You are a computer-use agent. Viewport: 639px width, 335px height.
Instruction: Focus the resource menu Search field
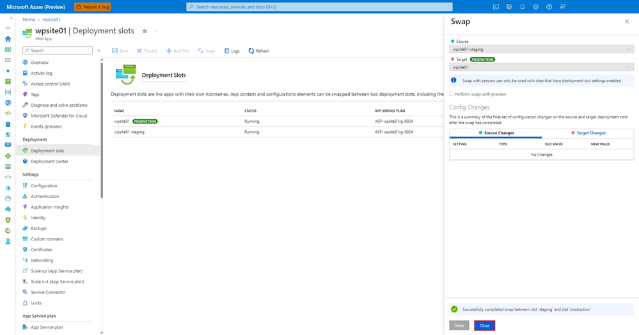(x=58, y=51)
